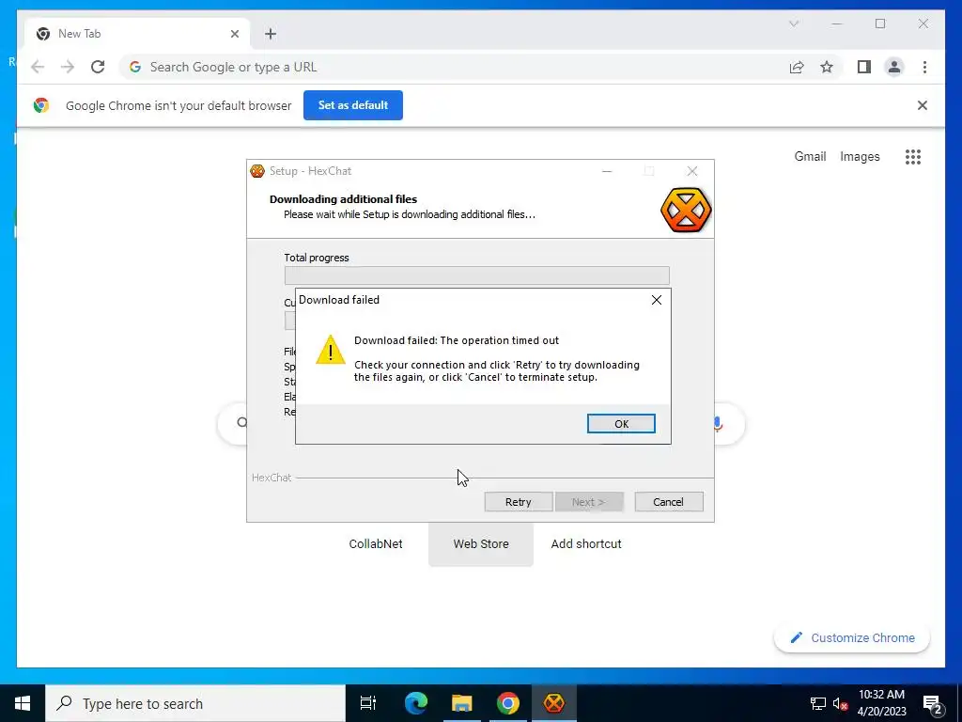This screenshot has height=722, width=962.
Task: Open the Windows Start menu
Action: 23,703
